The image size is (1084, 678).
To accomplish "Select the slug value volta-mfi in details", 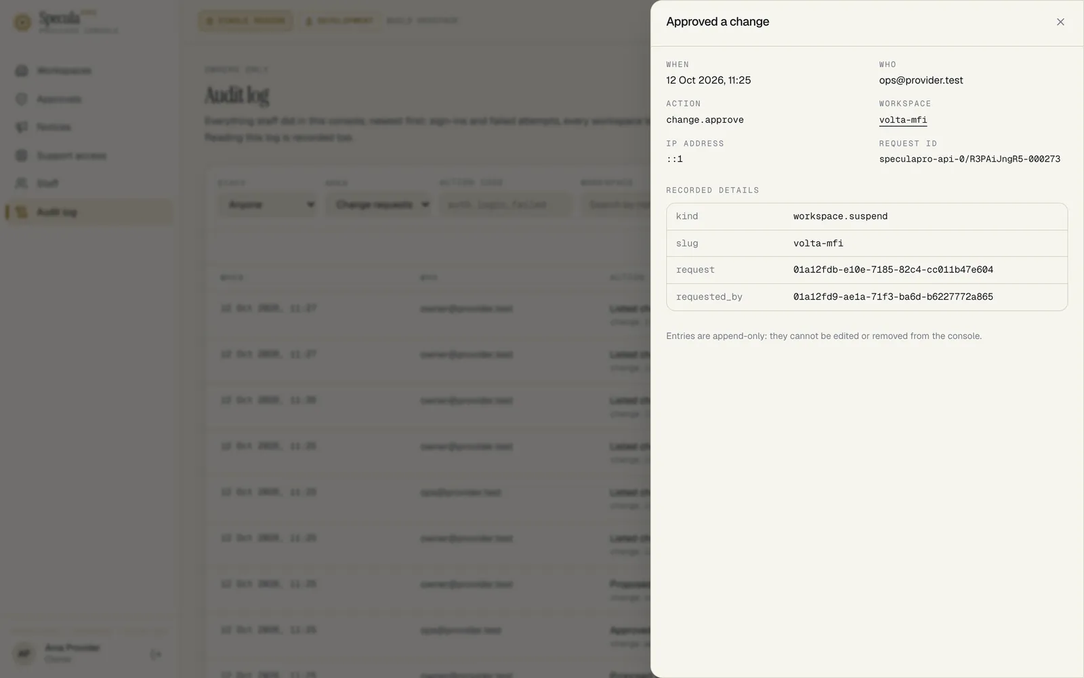I will point(818,243).
